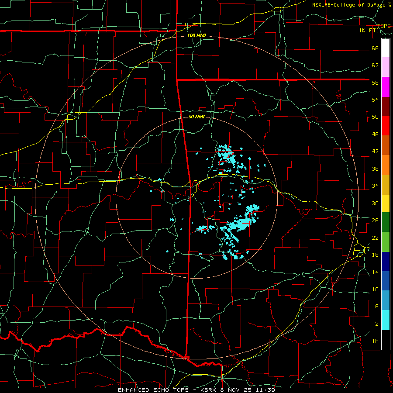393x393 pixels.
Task: Click the light pink legend swatch
Action: click(x=386, y=67)
